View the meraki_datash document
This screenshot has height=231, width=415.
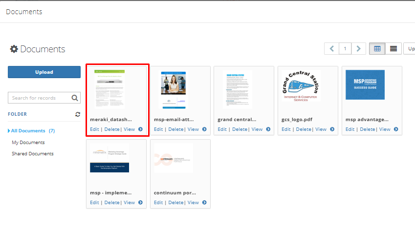(x=129, y=129)
